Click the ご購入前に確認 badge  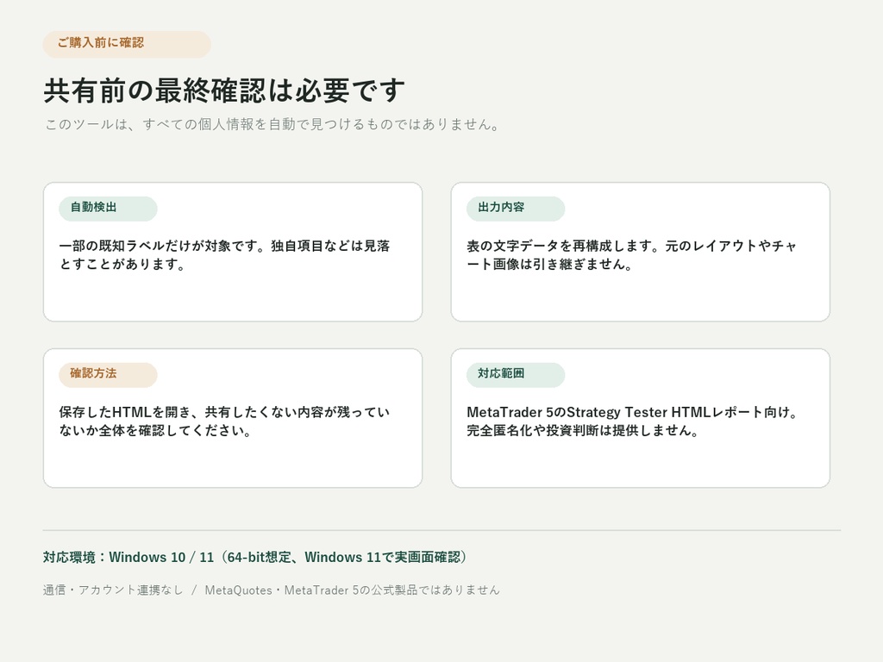[x=127, y=45]
